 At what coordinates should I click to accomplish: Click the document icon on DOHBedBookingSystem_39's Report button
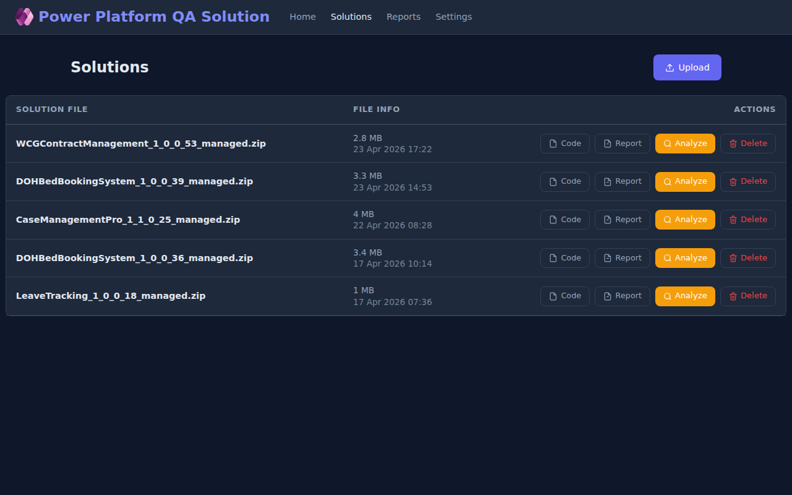[608, 181]
